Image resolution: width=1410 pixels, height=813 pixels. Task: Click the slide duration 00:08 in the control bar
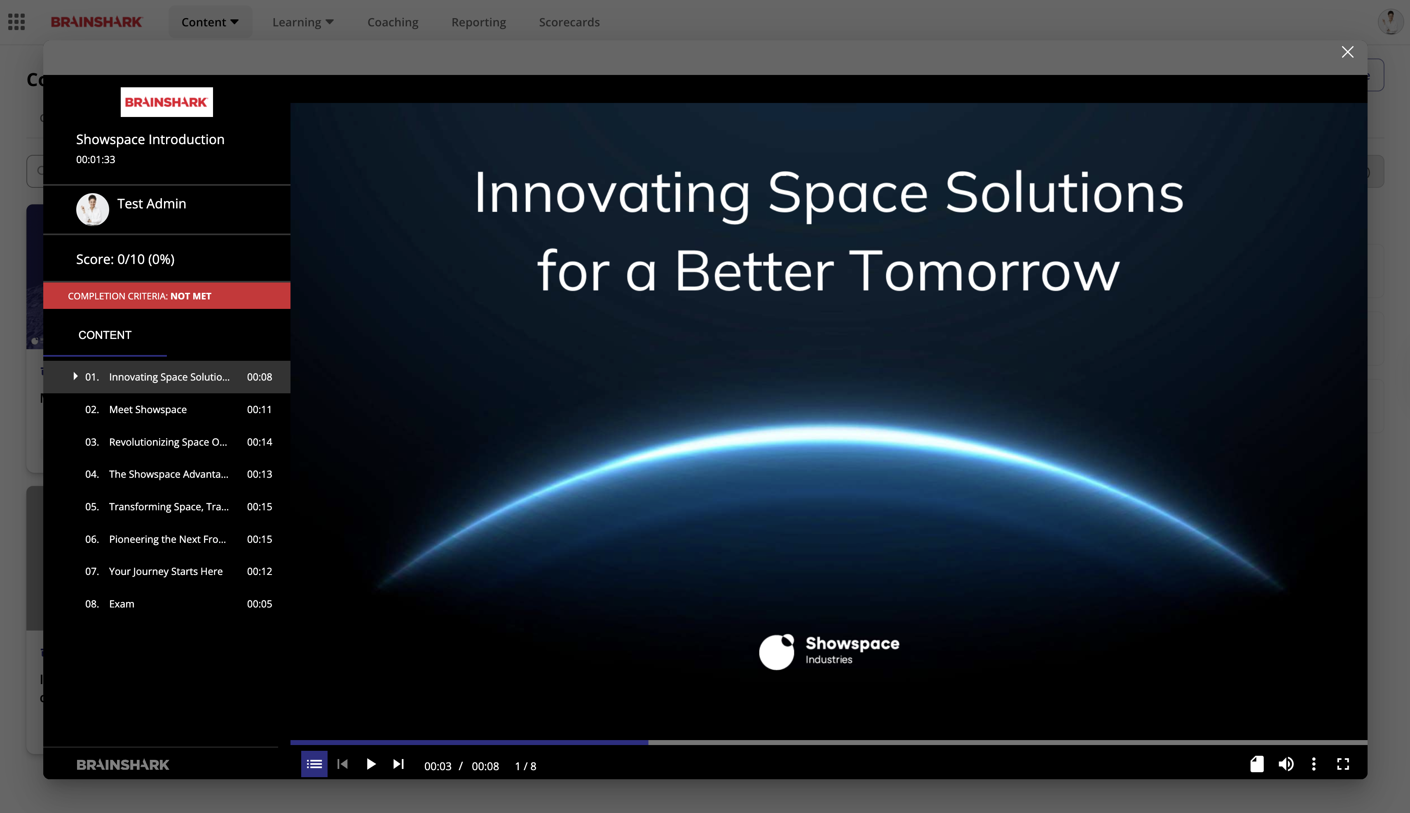point(485,766)
